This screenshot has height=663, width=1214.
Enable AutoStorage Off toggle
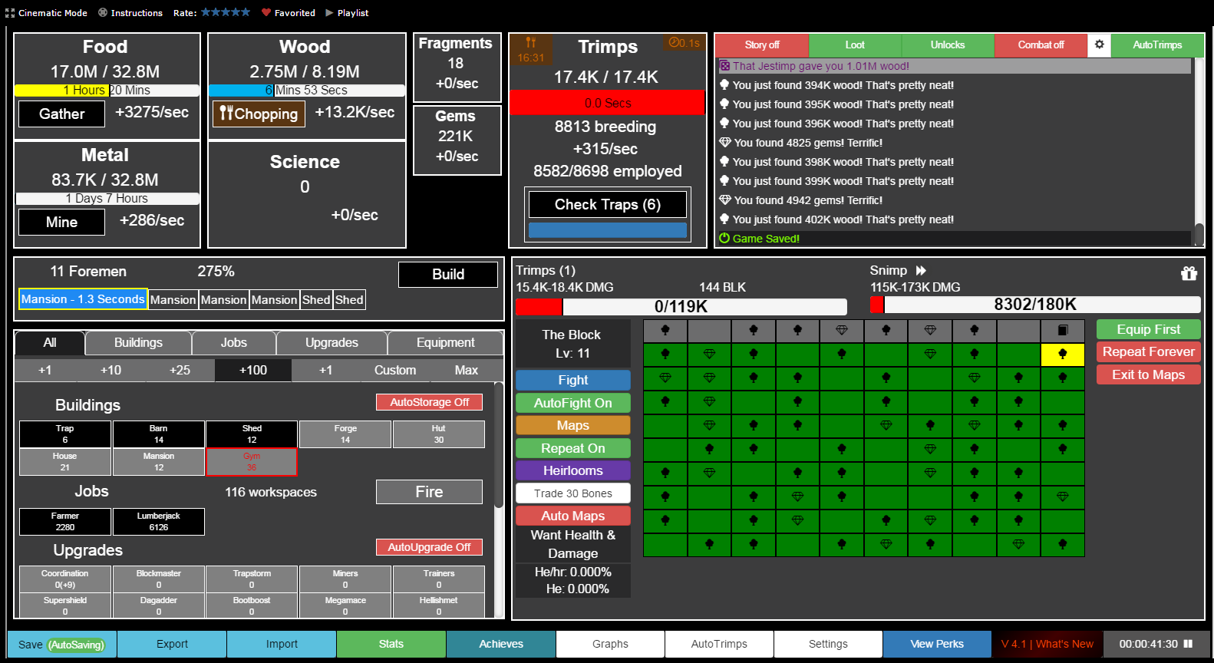pos(430,402)
